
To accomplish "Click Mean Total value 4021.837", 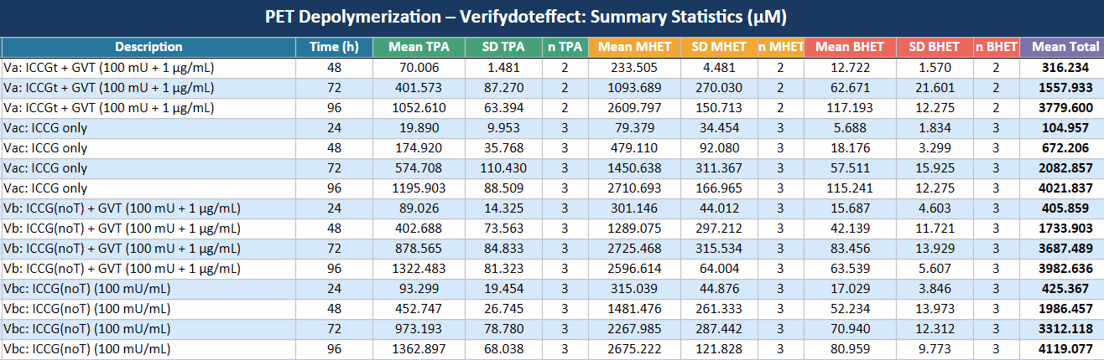I will point(1062,188).
